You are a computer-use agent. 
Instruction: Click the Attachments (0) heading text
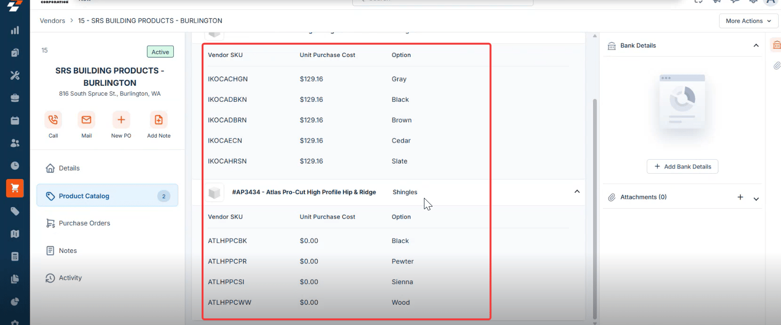point(643,197)
